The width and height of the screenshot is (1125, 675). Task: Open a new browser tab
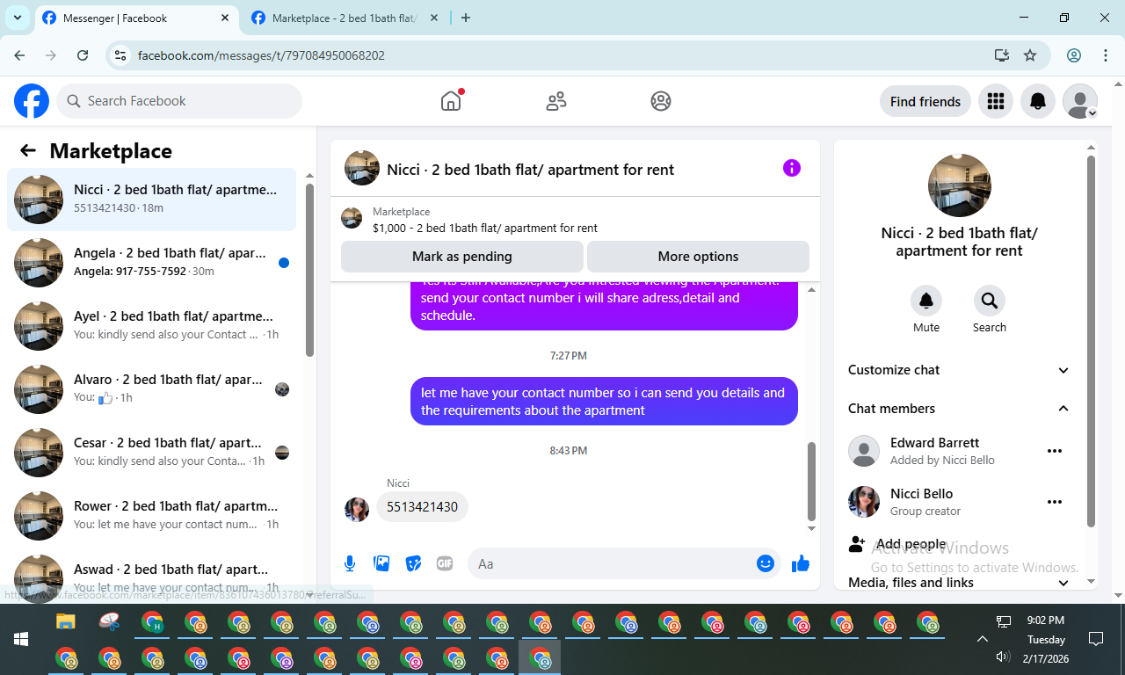(466, 18)
